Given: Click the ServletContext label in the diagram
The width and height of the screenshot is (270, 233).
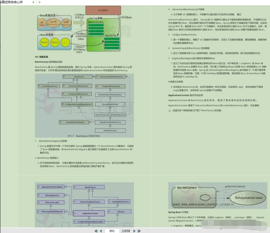Looking at the screenshot, I should (187, 188).
